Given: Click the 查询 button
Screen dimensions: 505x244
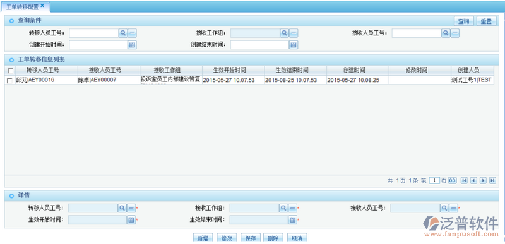Looking at the screenshot, I should pyautogui.click(x=464, y=21).
